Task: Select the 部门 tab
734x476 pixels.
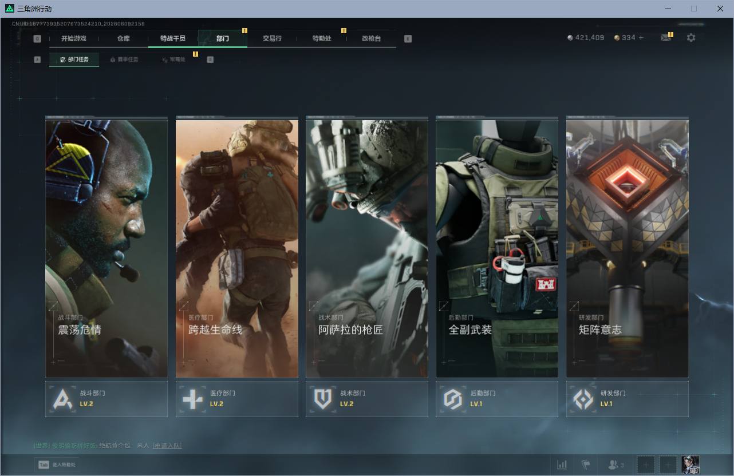Action: (x=223, y=38)
